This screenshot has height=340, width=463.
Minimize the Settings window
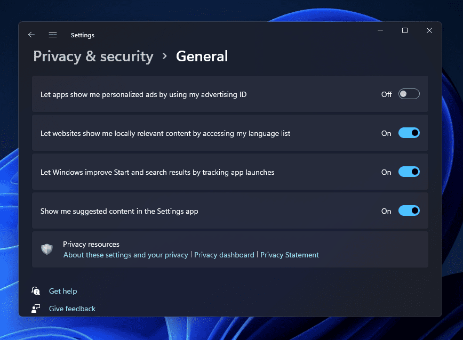[380, 31]
